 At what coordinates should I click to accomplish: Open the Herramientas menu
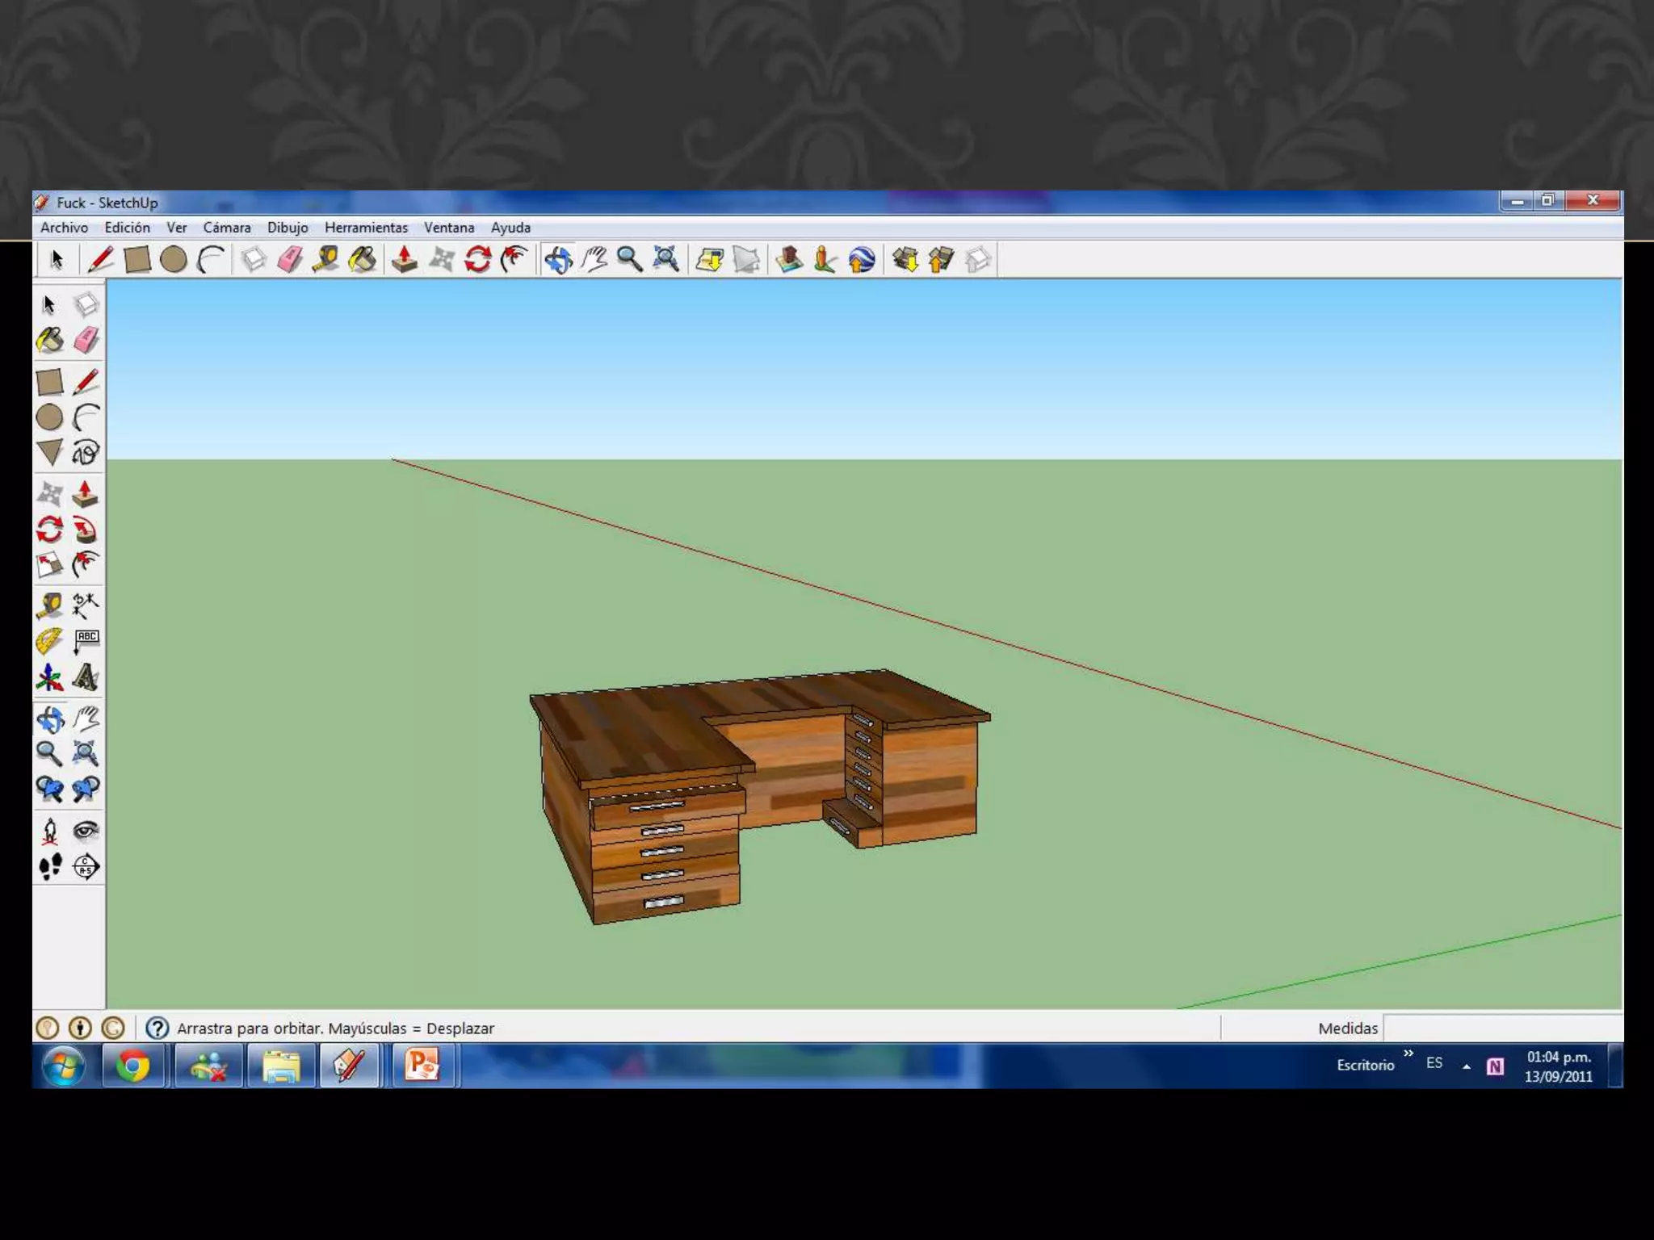(x=366, y=228)
